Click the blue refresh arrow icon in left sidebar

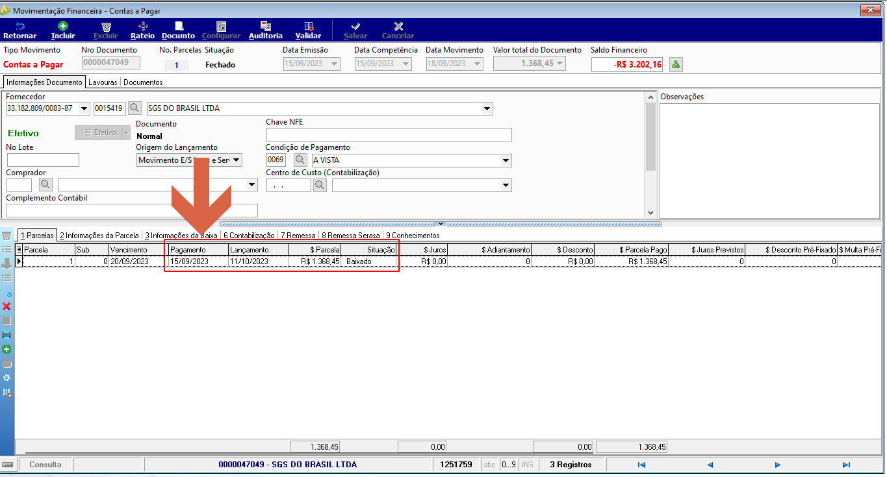click(x=9, y=293)
